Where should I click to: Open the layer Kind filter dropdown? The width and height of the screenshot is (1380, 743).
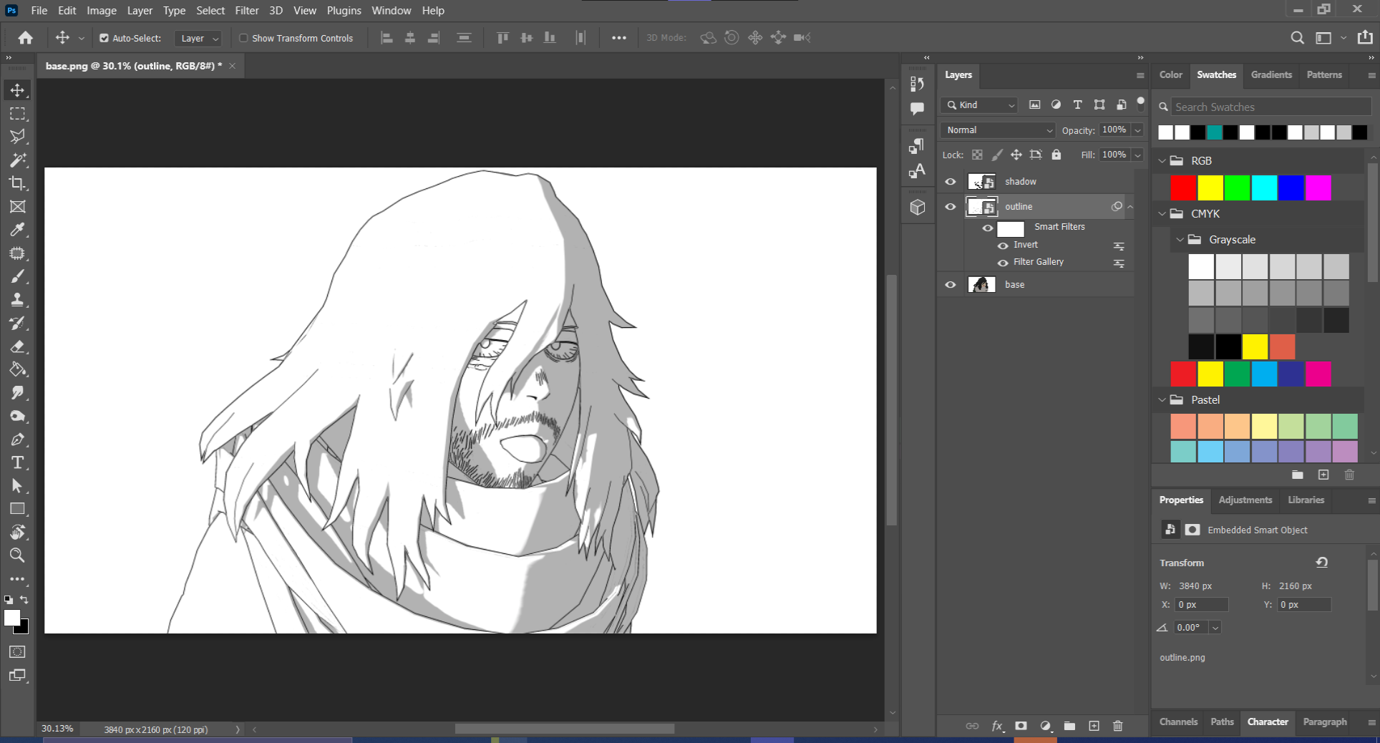pyautogui.click(x=979, y=105)
